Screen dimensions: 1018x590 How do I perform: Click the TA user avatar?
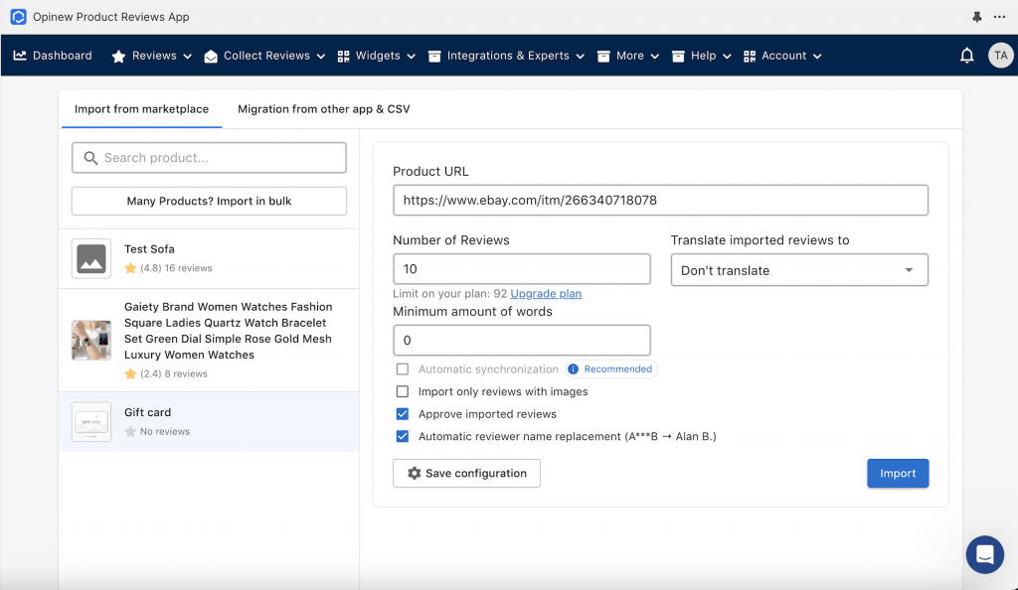pyautogui.click(x=1000, y=56)
